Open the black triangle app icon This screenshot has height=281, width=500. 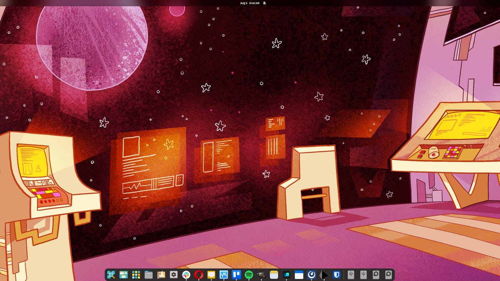pyautogui.click(x=324, y=275)
